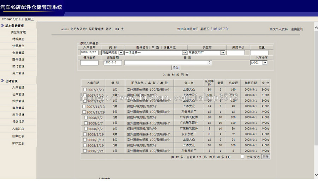The height and width of the screenshot is (193, 318).
Task: Go to 入库汇总 in the sidebar
Action: pos(18,129)
